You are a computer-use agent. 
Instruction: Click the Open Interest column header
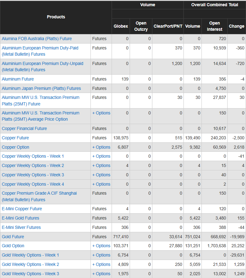pos(215,26)
